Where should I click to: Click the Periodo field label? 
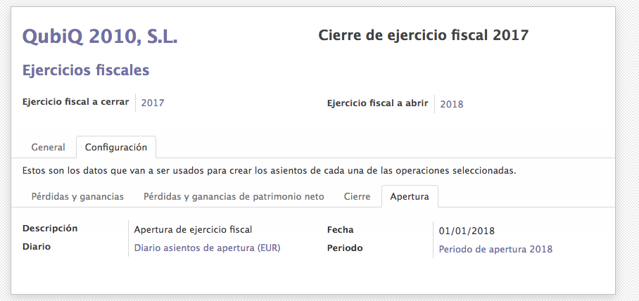346,247
